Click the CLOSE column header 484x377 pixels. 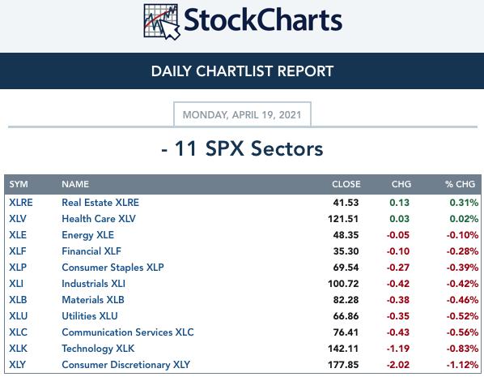(346, 184)
